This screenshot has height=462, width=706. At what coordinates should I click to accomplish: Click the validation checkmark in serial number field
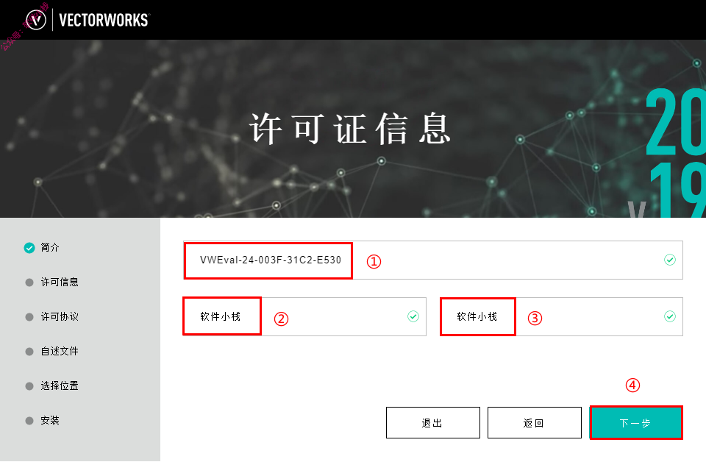coord(670,260)
